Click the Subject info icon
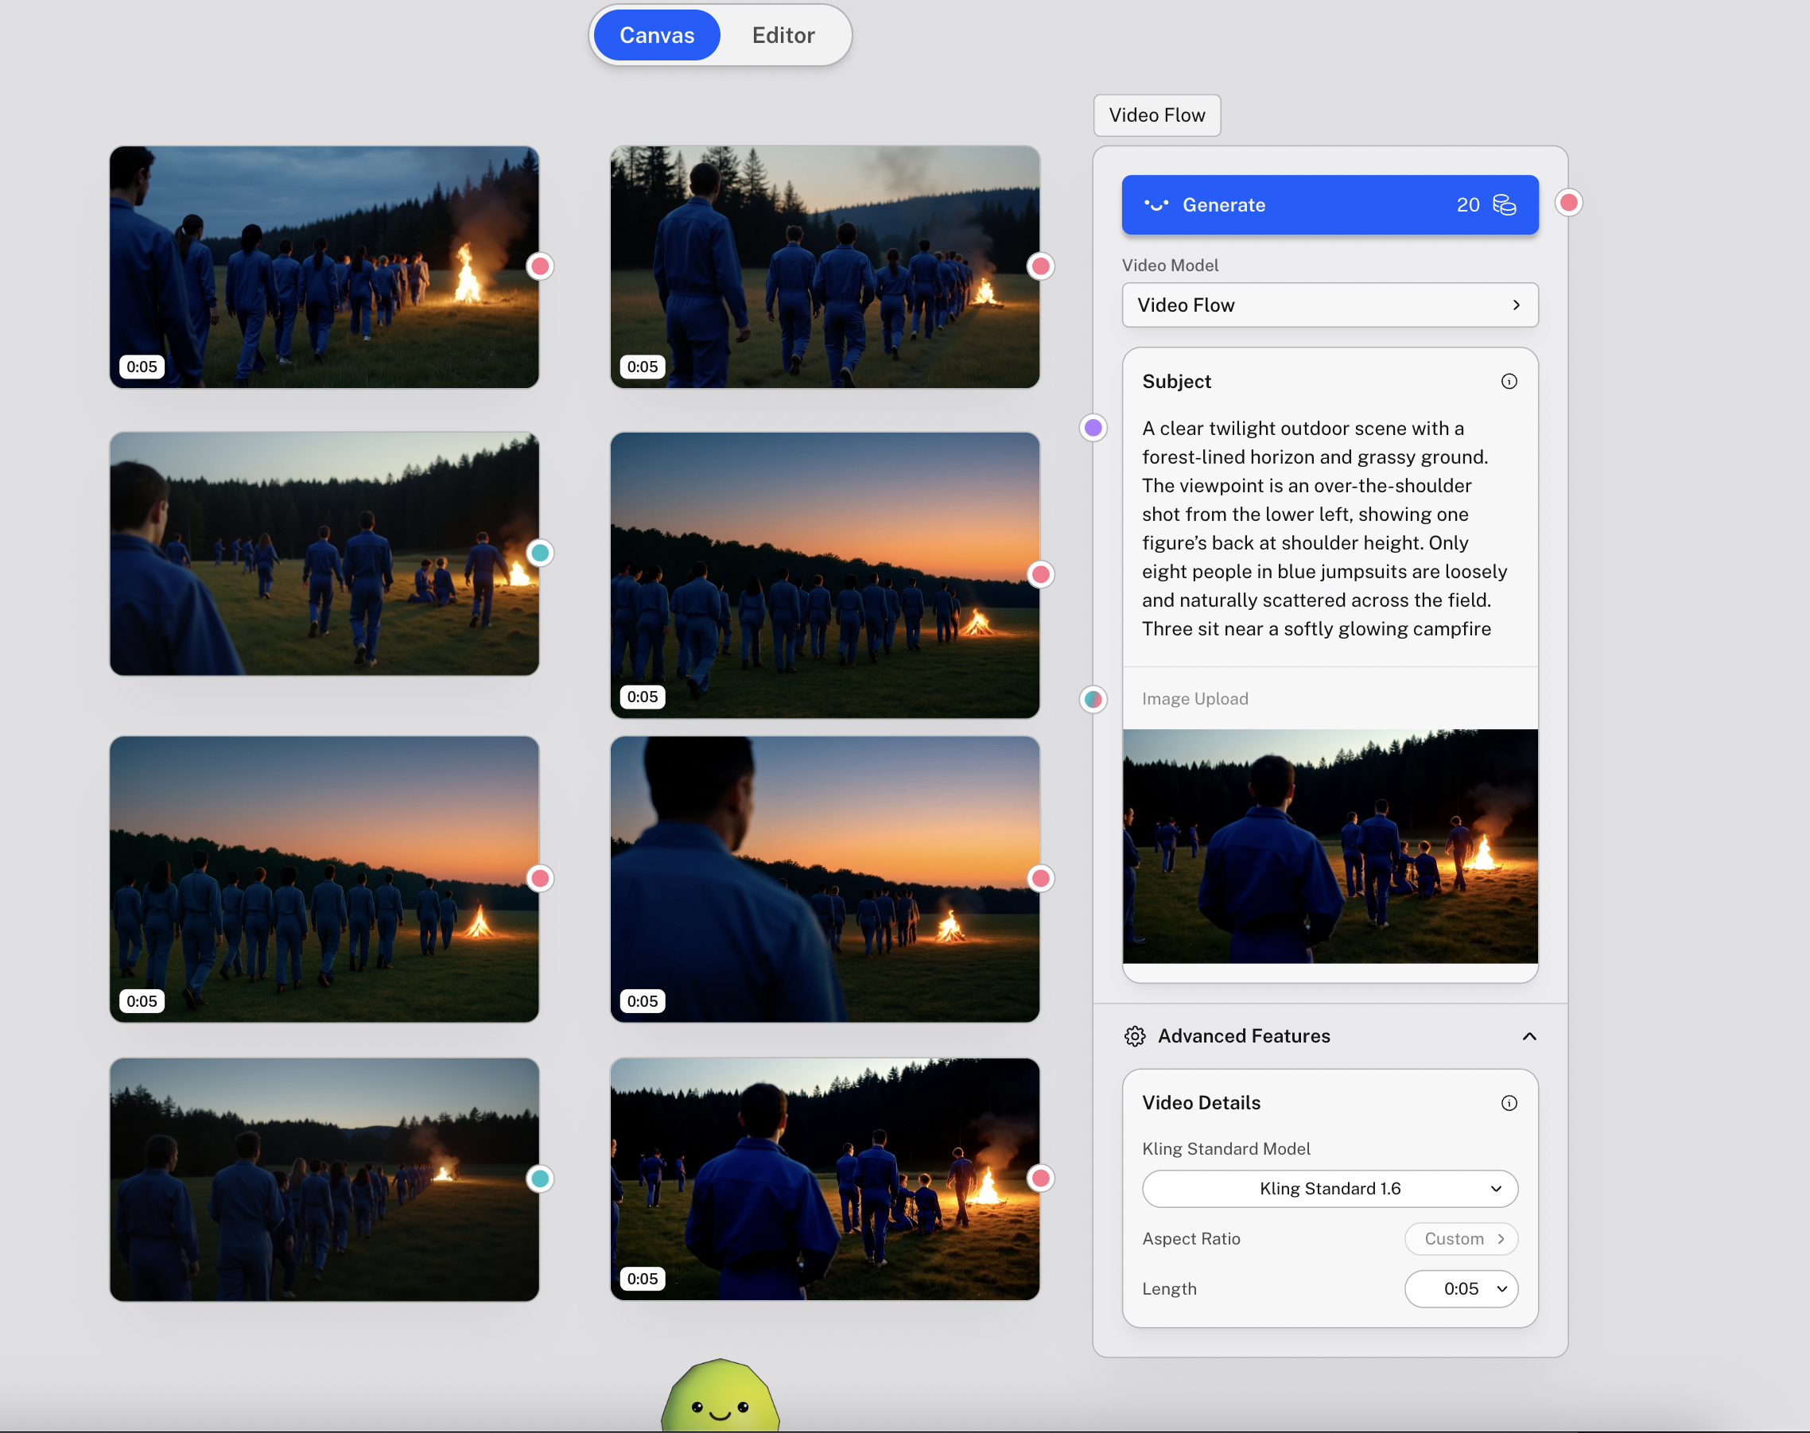The height and width of the screenshot is (1433, 1810). 1508,382
